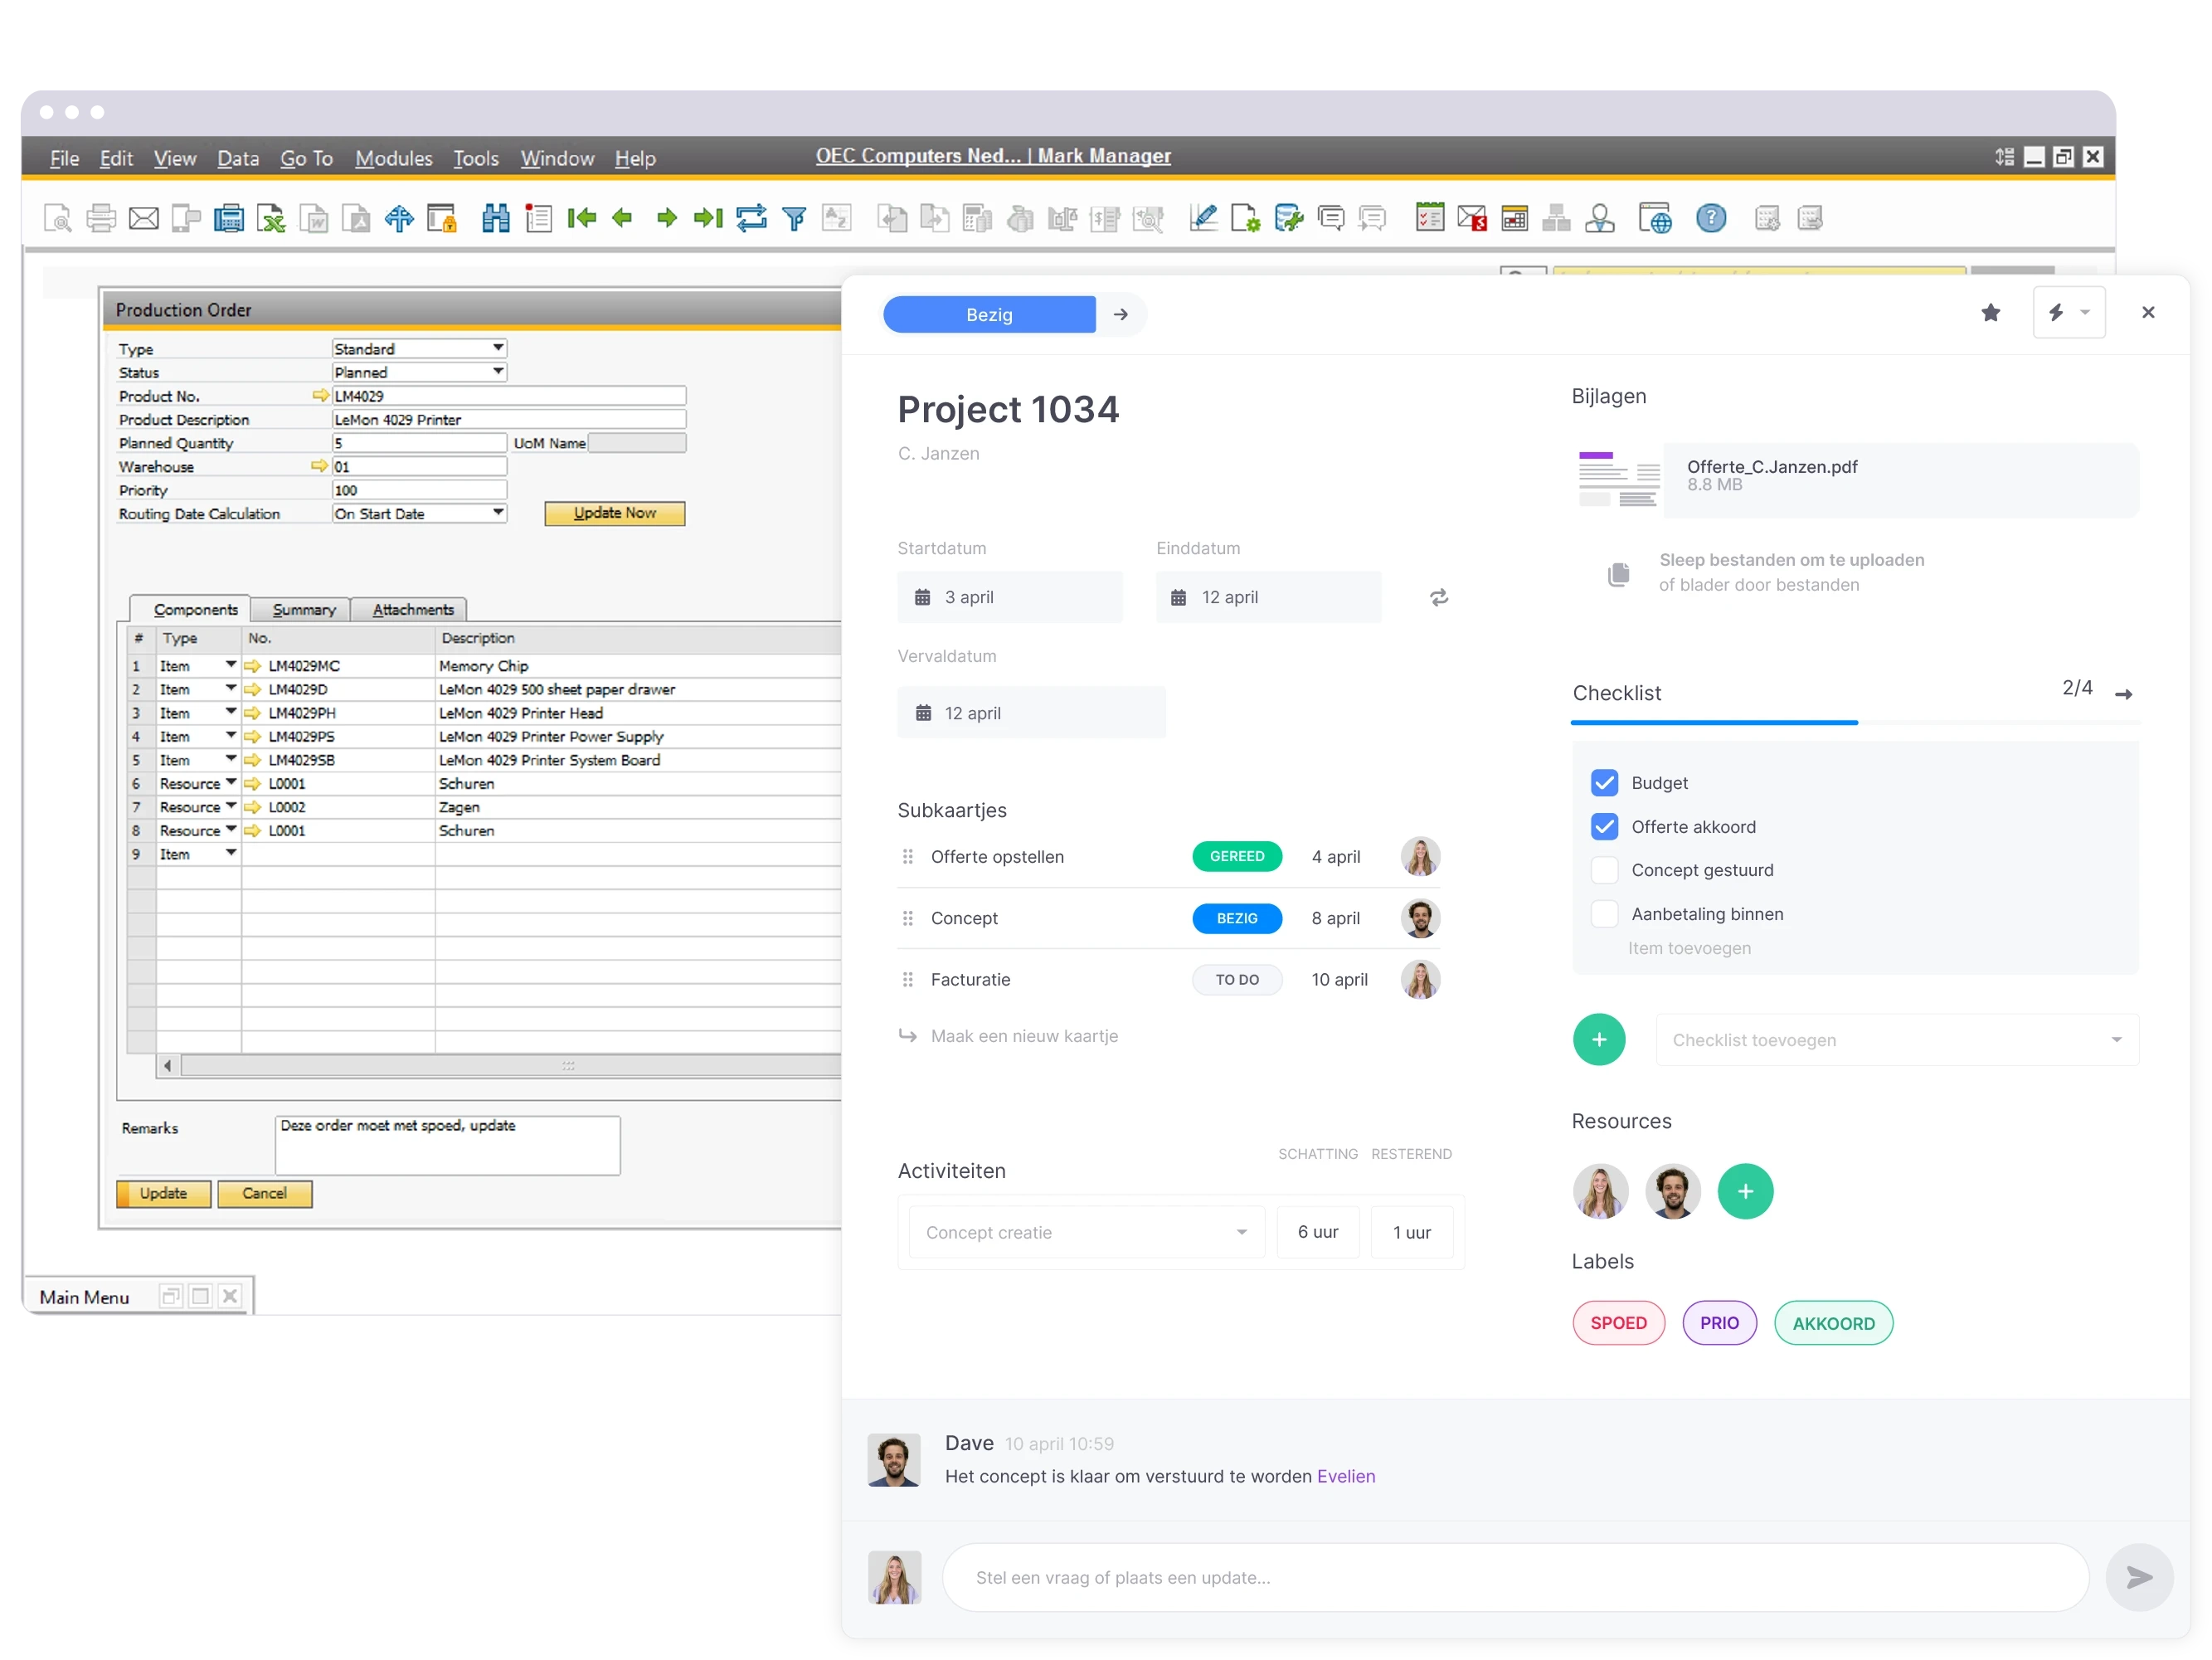The height and width of the screenshot is (1660, 2212).
Task: Go to the last data record
Action: 708,218
